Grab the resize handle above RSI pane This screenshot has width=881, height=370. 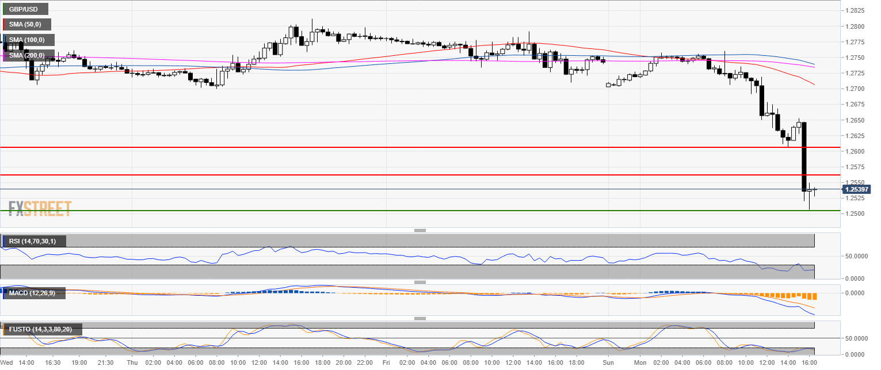[420, 230]
